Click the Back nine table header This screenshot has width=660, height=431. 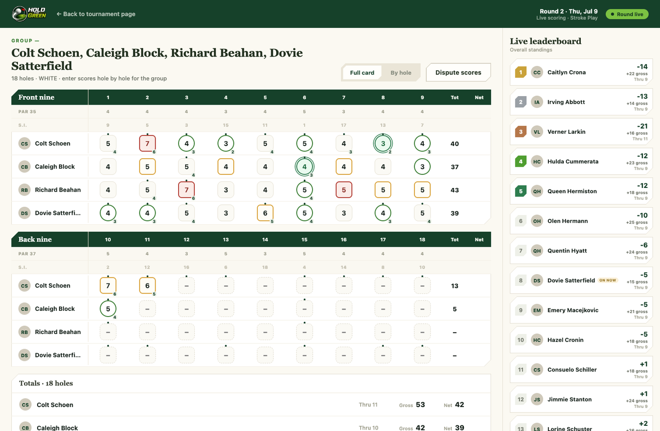(251, 239)
